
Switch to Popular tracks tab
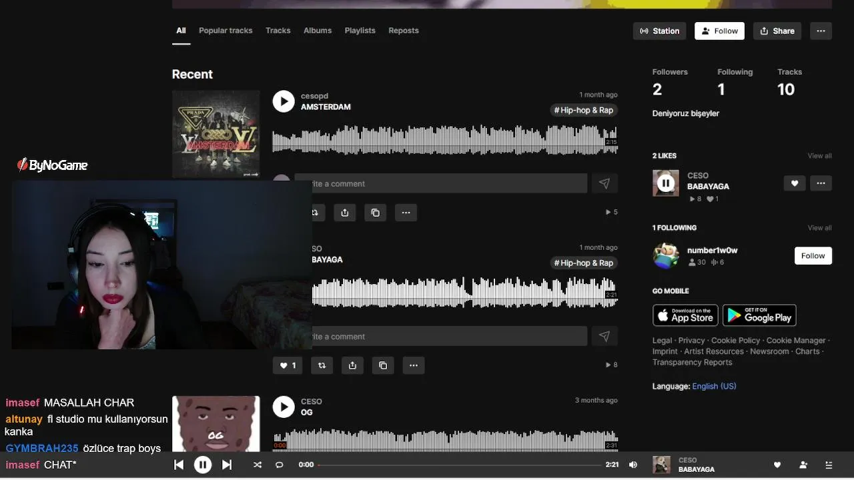[x=226, y=31]
